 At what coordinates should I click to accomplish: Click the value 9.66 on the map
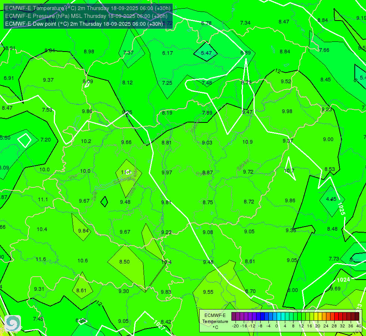(126, 142)
